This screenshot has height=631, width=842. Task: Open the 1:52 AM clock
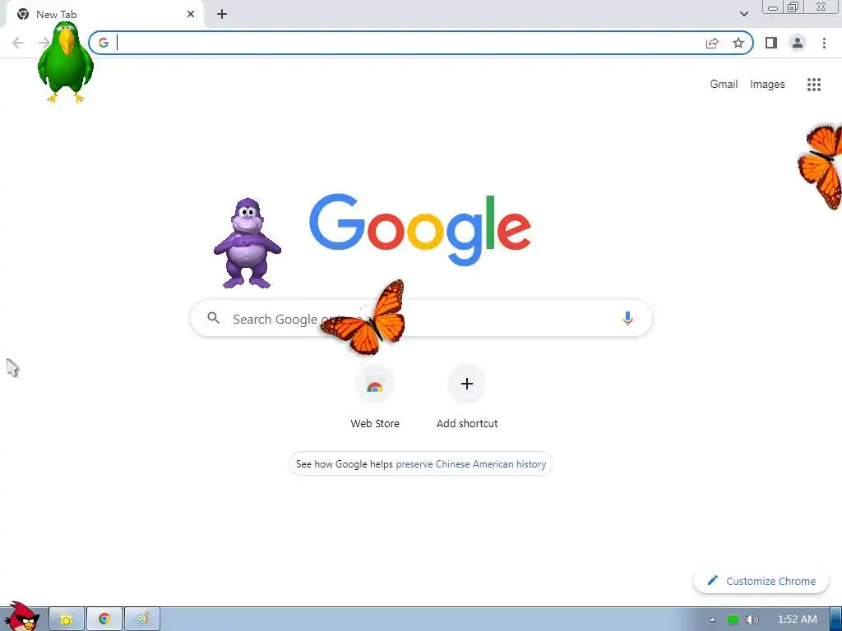click(x=797, y=619)
